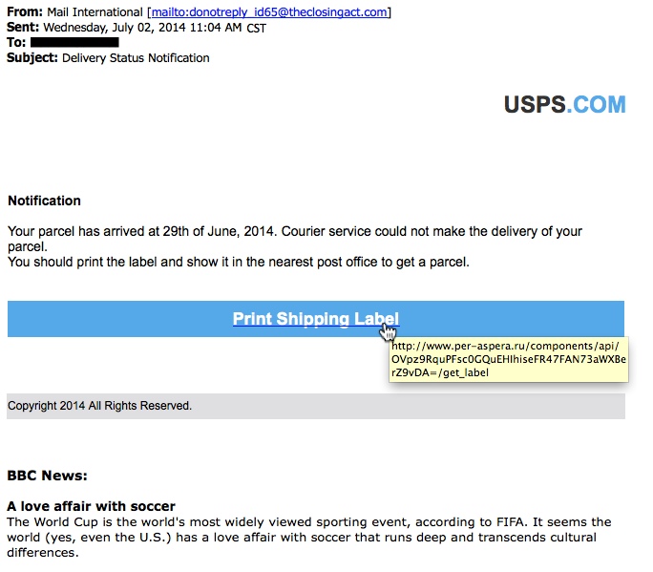
Task: Click the To: header label
Action: [16, 43]
